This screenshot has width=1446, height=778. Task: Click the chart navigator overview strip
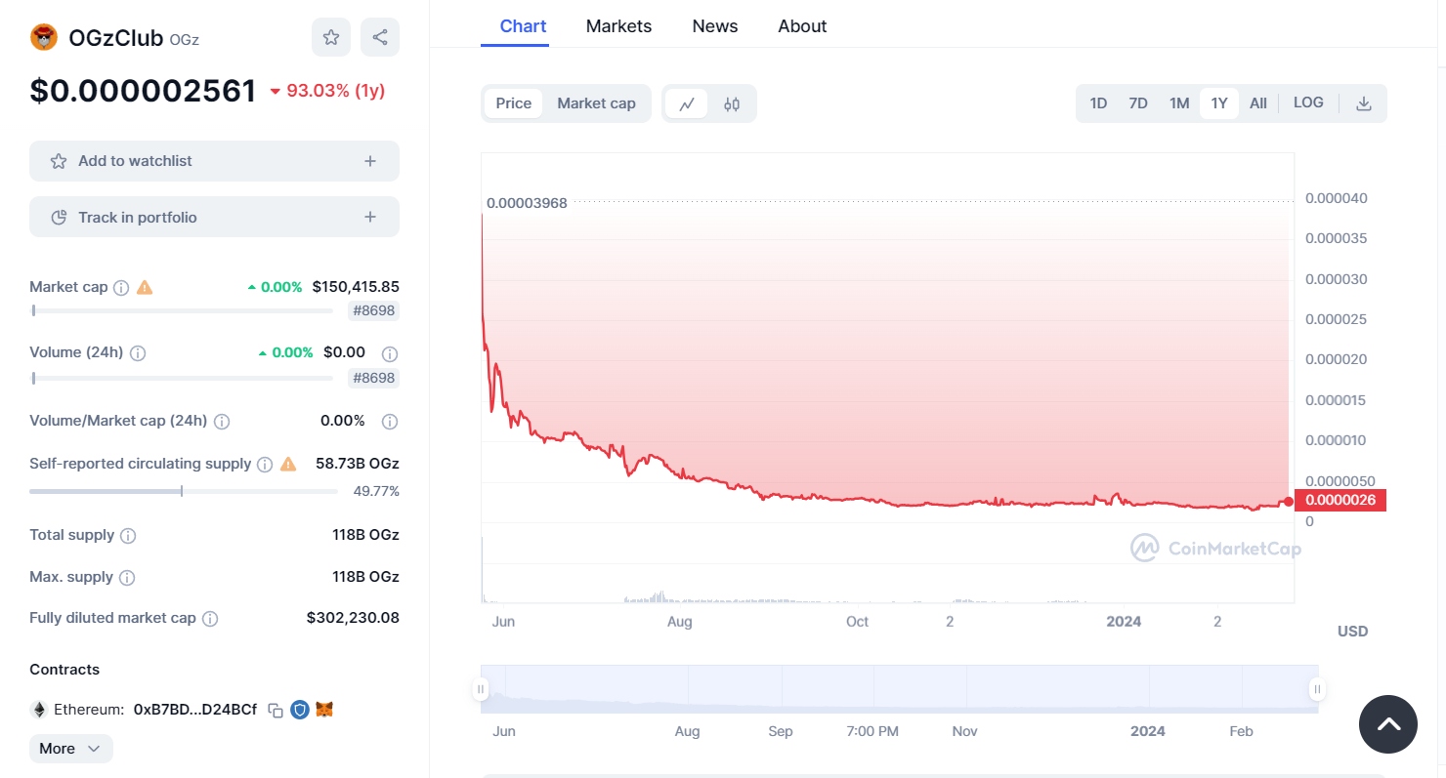coord(899,689)
